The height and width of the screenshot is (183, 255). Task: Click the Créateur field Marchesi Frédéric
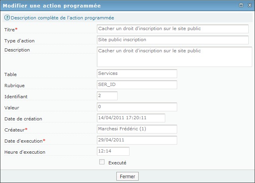coord(137,129)
